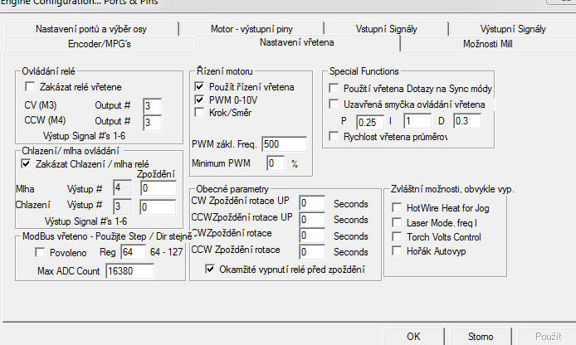Switch to the Encoder/MPG's tab
The image size is (576, 345).
click(x=97, y=43)
